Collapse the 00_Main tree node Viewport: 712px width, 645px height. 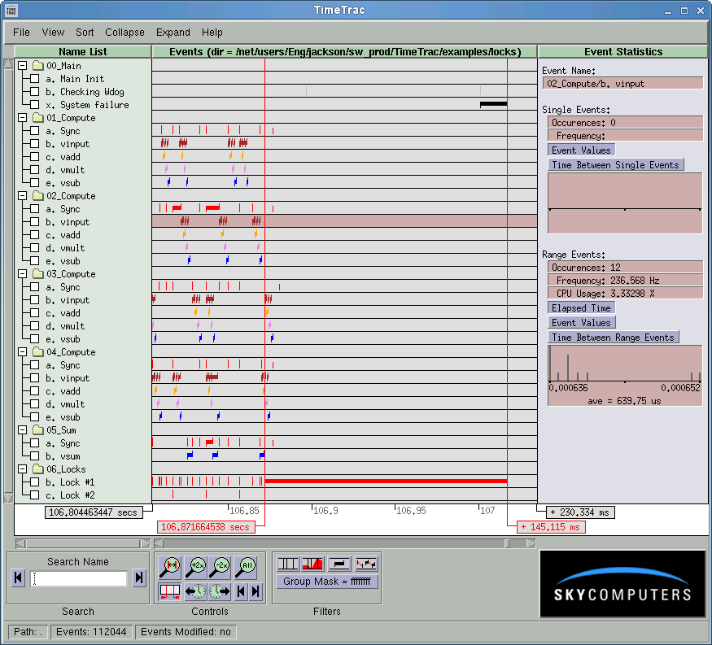point(22,66)
